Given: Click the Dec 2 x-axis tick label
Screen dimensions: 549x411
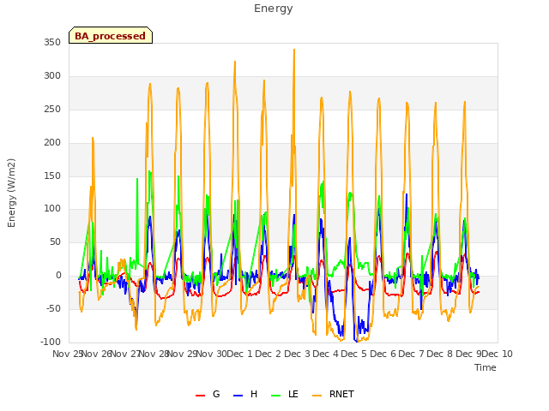Looking at the screenshot, I should (x=268, y=354).
